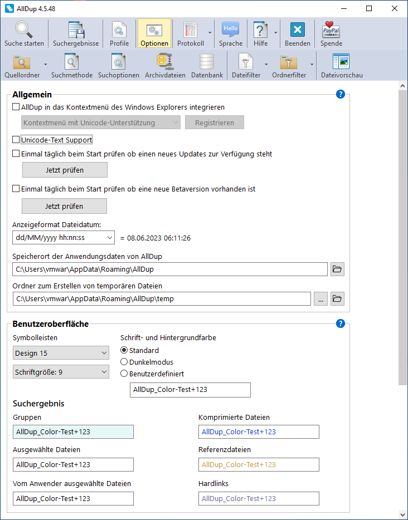Open the Suchmethode settings tab
Viewport: 408px width, 520px height.
72,62
